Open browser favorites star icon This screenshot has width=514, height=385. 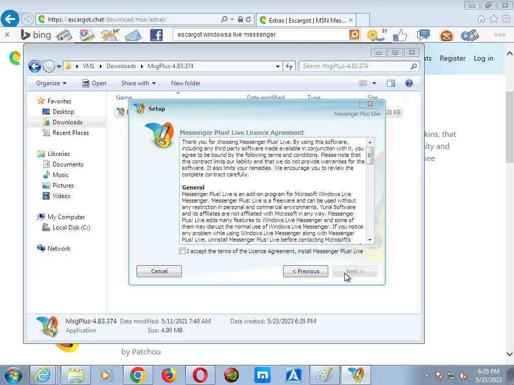[493, 19]
